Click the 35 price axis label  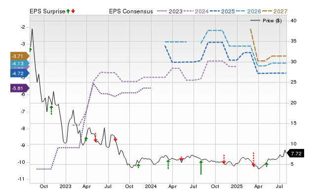click(x=294, y=41)
